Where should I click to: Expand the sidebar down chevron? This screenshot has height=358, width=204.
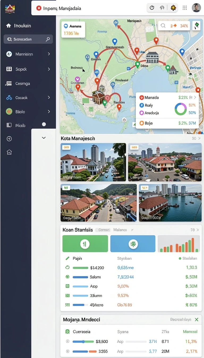coord(44,138)
